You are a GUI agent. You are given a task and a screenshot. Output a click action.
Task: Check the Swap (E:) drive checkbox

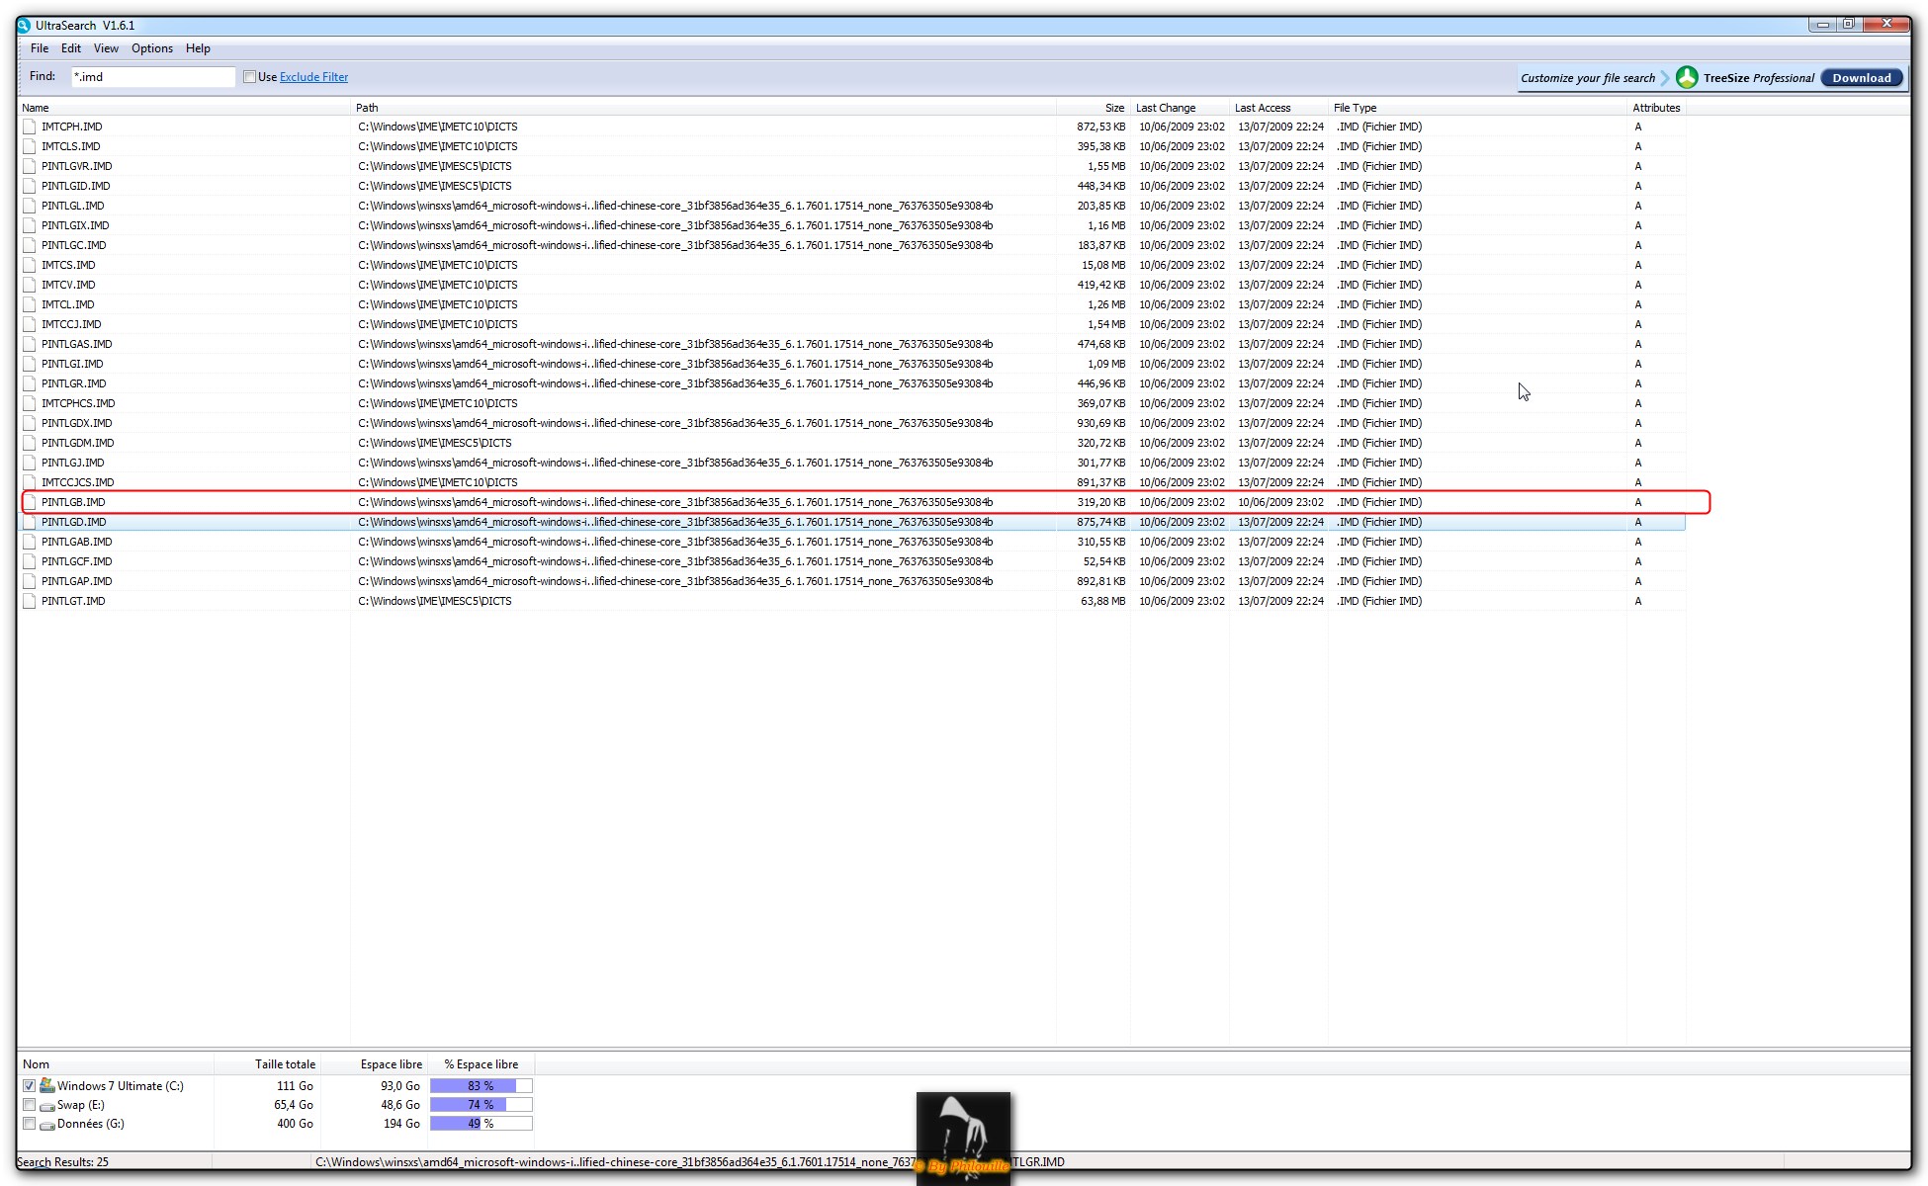pos(30,1105)
